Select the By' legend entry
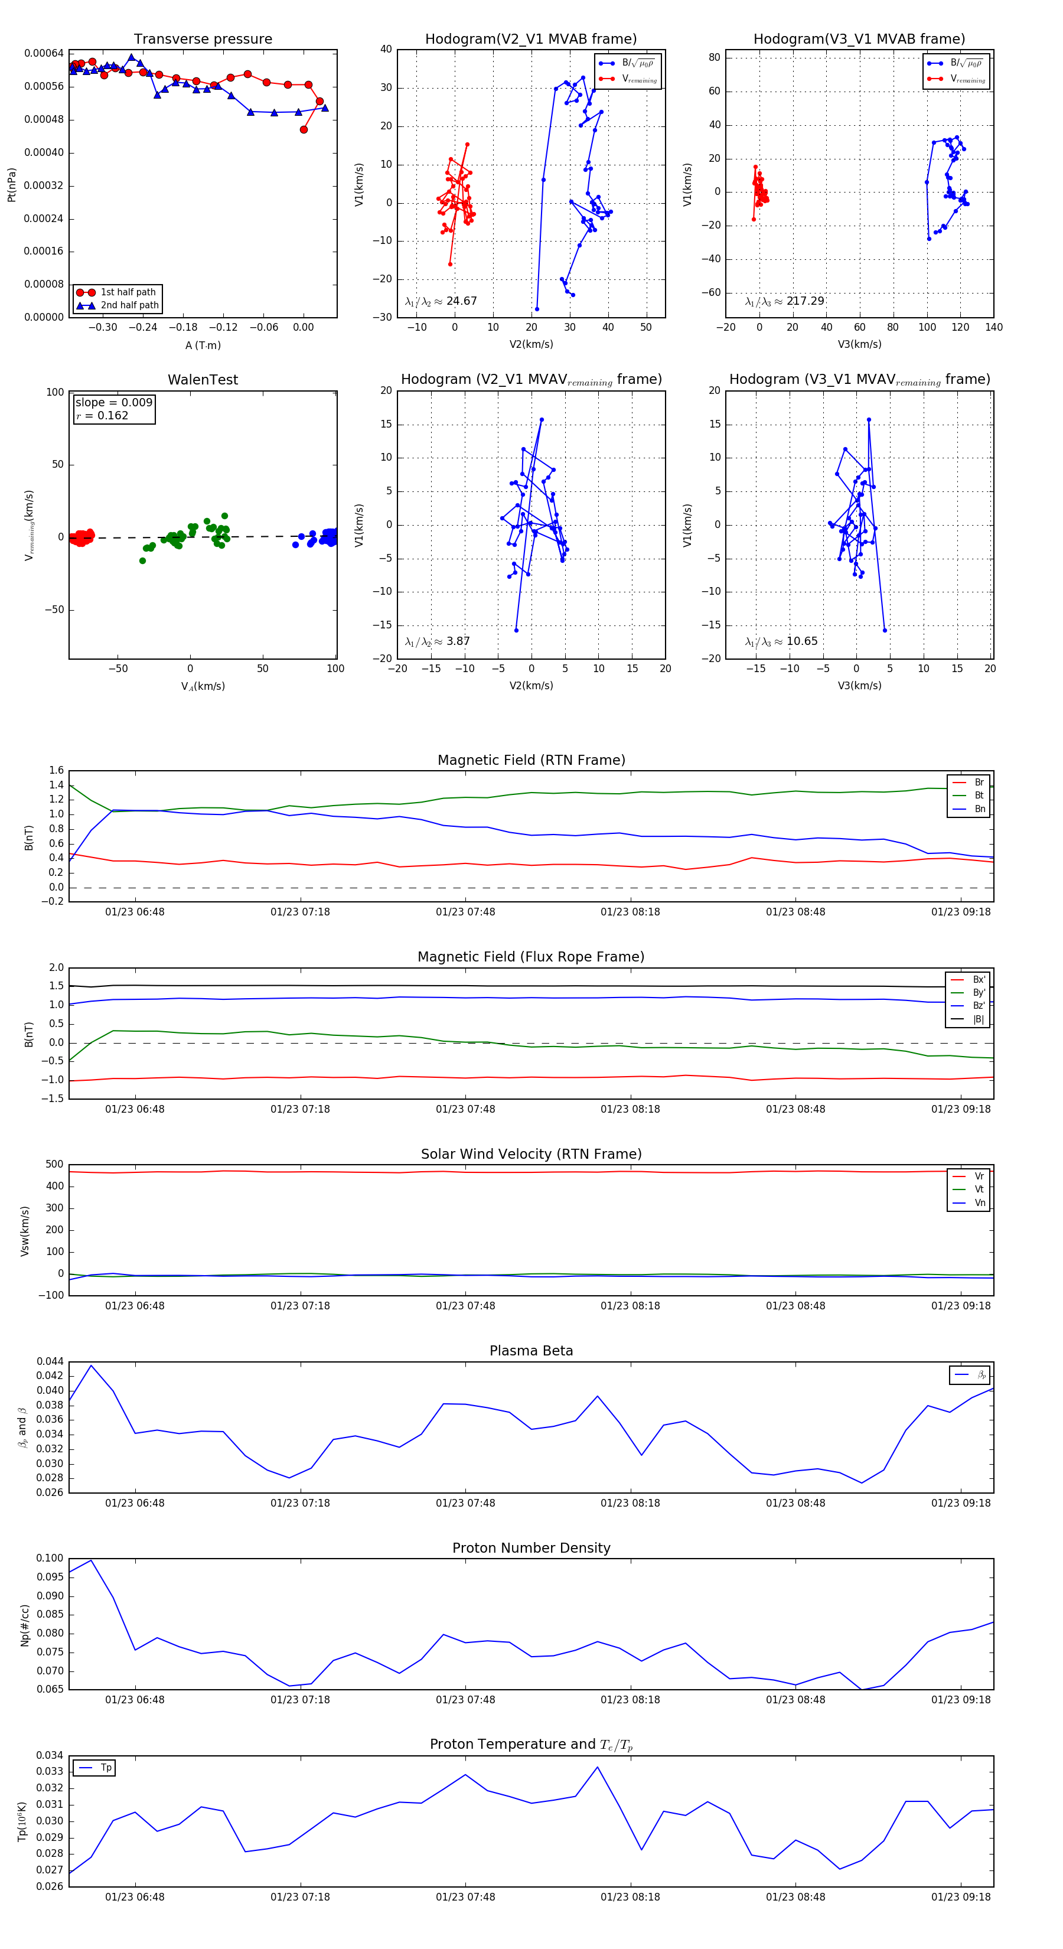This screenshot has height=1949, width=1063. [968, 993]
